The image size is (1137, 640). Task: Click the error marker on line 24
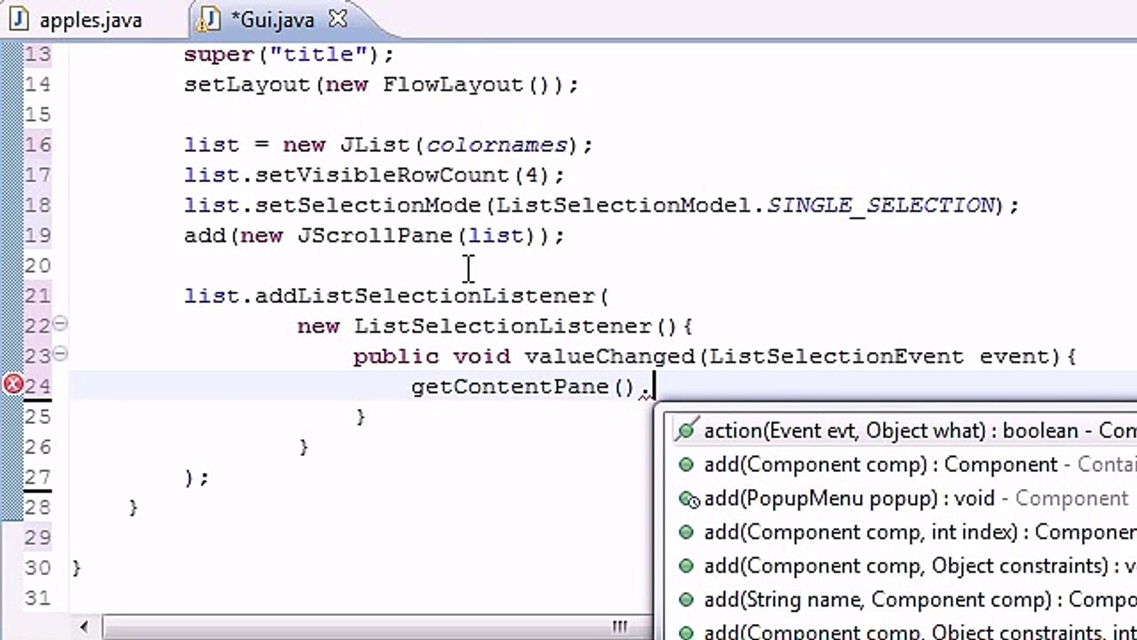tap(13, 385)
